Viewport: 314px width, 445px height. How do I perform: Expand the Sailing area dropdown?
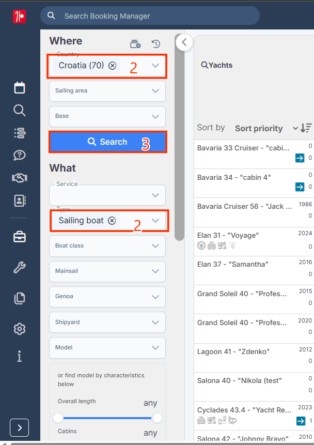pos(107,91)
